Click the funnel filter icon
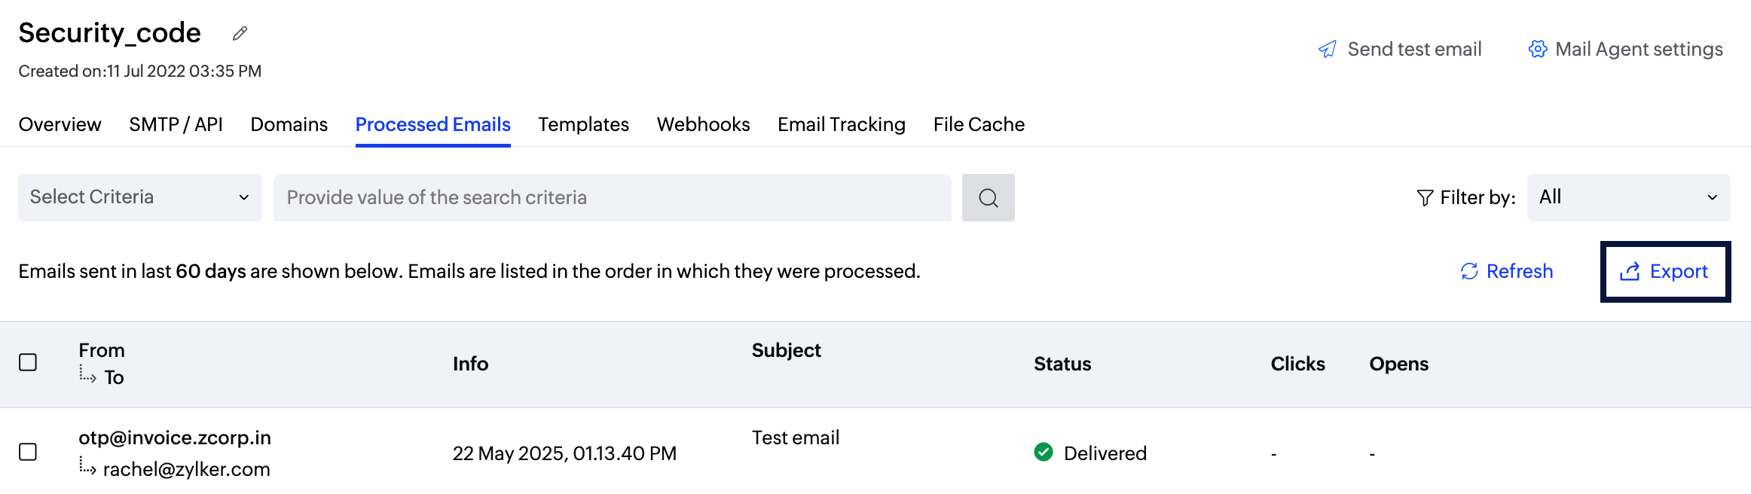The image size is (1751, 494). click(x=1425, y=198)
